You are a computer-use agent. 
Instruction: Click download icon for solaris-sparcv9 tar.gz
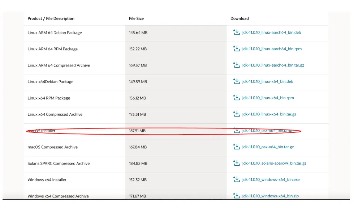coord(236,163)
